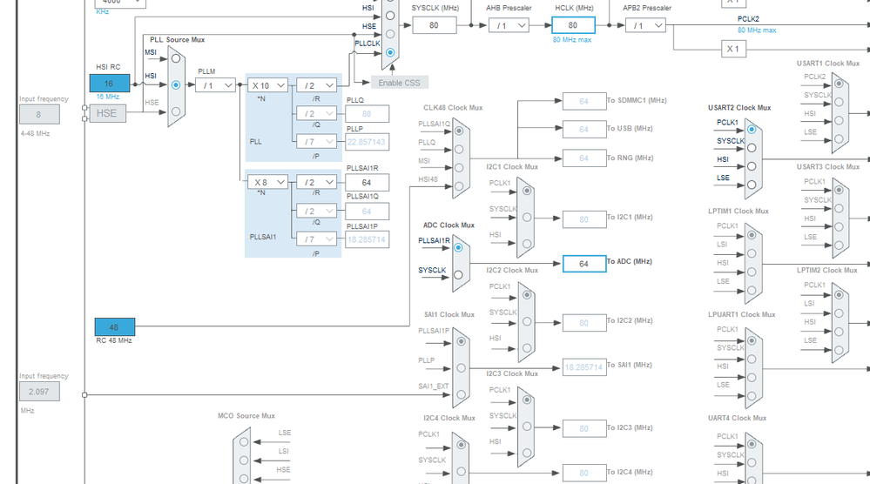Select LSI in LPTIM1 Clock Mux

coord(752,253)
